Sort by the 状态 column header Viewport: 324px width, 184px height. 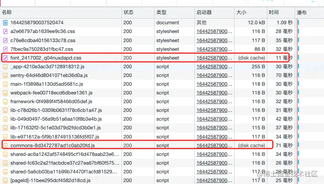click(138, 13)
